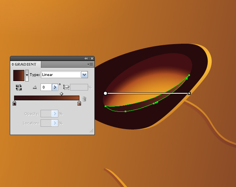
Task: Click the gradient slider bar
Action: [47, 98]
